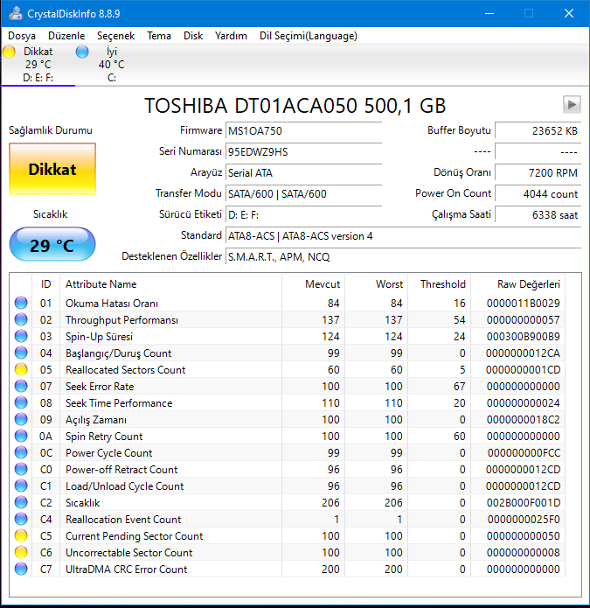
Task: Click the Desteklenen Özellikler S.M.A.R.T. field
Action: click(403, 256)
